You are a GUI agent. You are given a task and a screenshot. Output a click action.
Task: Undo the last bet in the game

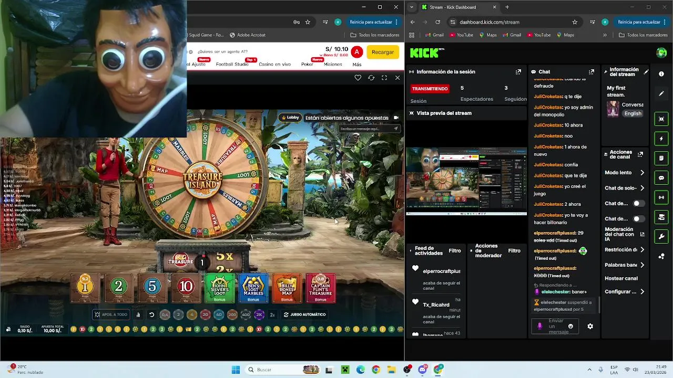coord(151,314)
